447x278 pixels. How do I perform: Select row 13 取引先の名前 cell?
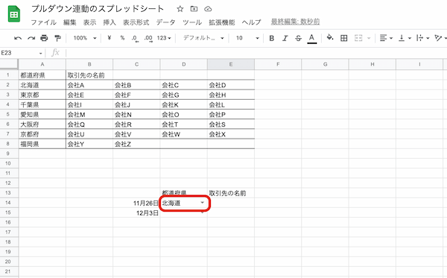(231, 193)
